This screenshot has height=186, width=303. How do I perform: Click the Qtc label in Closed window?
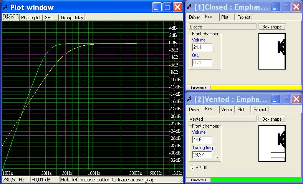pyautogui.click(x=196, y=55)
